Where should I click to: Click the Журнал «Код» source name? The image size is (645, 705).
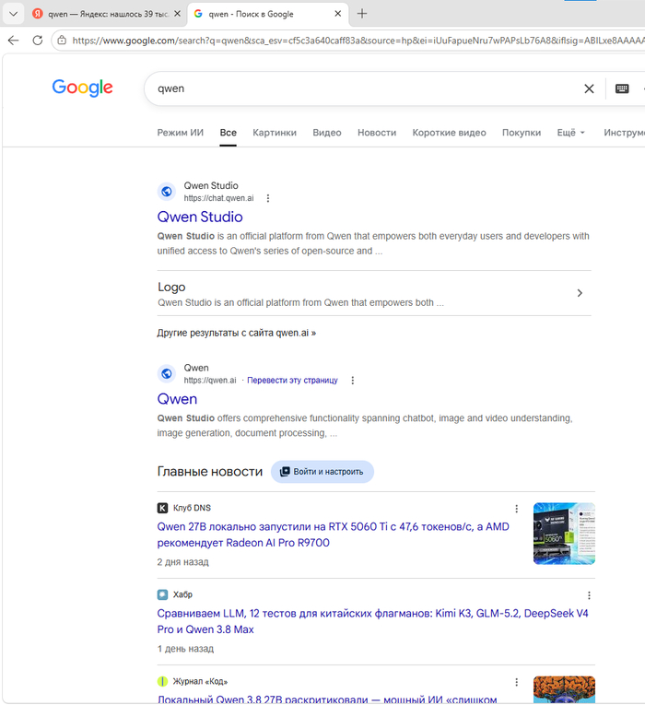click(x=200, y=682)
